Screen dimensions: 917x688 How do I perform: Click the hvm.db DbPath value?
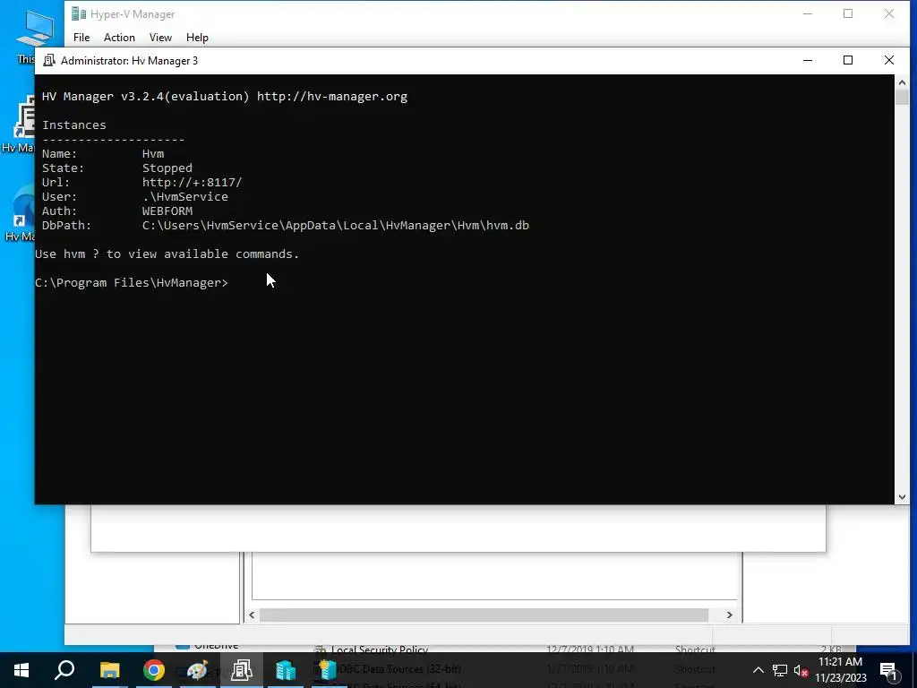pos(336,225)
